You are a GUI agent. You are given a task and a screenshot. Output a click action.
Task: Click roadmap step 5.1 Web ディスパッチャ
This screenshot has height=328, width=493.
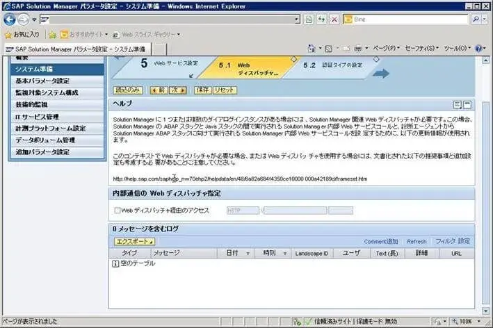(248, 69)
